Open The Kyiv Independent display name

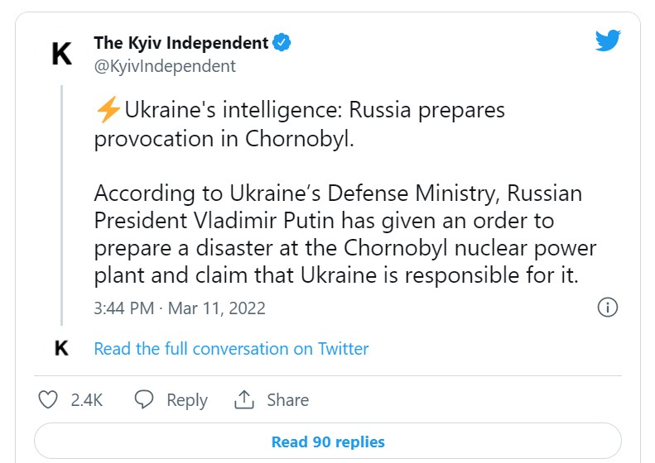181,43
